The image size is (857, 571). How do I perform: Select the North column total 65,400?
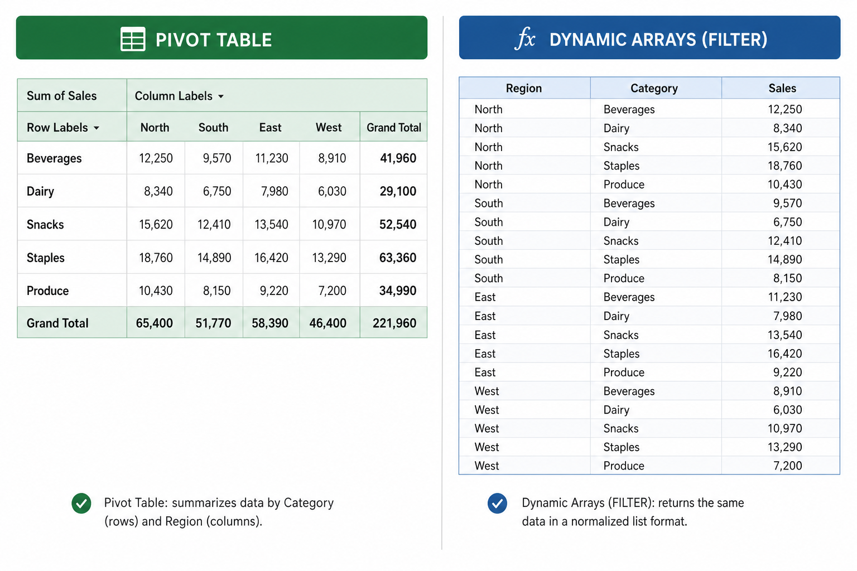pyautogui.click(x=155, y=323)
